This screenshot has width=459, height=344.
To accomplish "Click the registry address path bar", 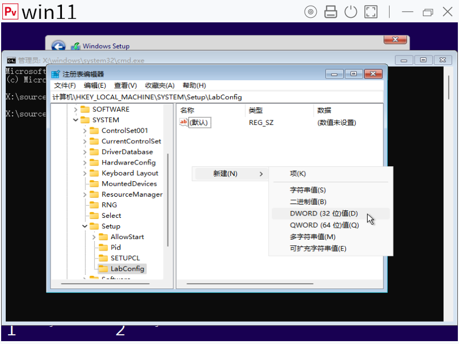I will [217, 97].
